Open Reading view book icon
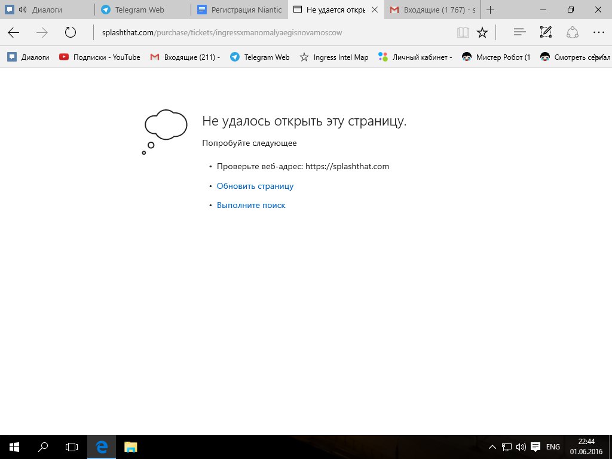Viewport: 612px width, 459px height. tap(463, 32)
